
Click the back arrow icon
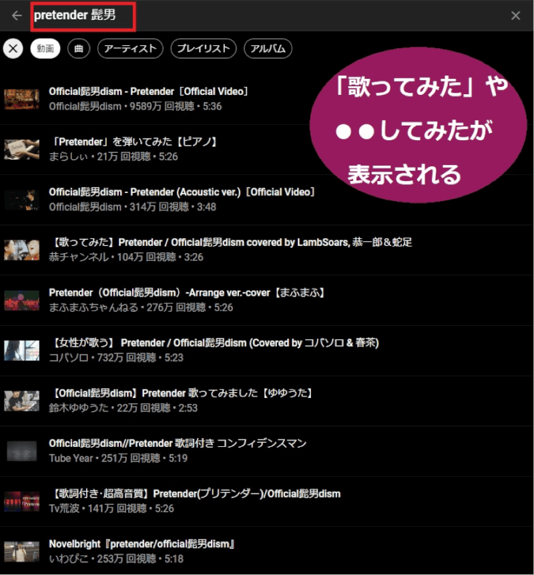17,16
